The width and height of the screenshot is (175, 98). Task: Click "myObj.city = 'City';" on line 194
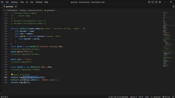tap(21, 59)
